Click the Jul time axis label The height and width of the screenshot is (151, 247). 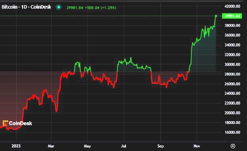[124, 146]
